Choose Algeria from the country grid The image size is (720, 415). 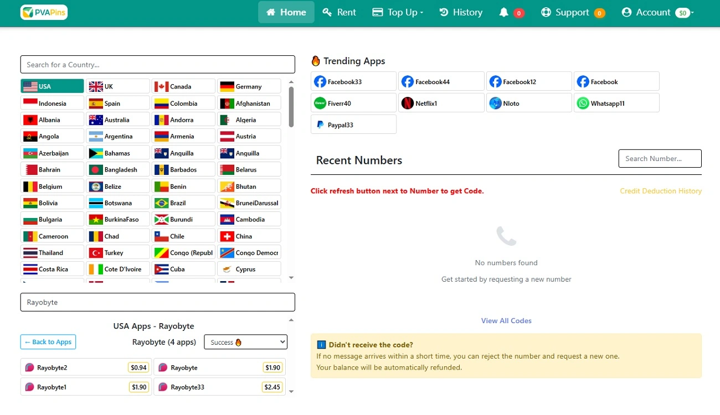click(x=249, y=120)
